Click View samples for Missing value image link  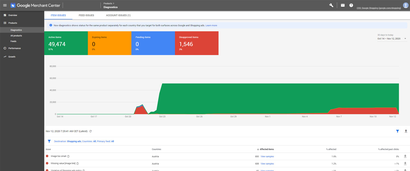pos(267,163)
